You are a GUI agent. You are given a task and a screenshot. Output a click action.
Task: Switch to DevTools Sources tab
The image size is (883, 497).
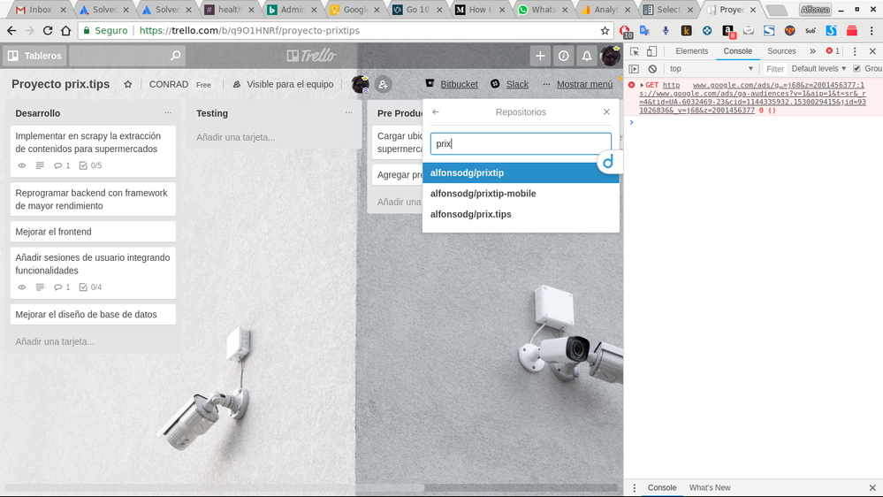point(781,51)
